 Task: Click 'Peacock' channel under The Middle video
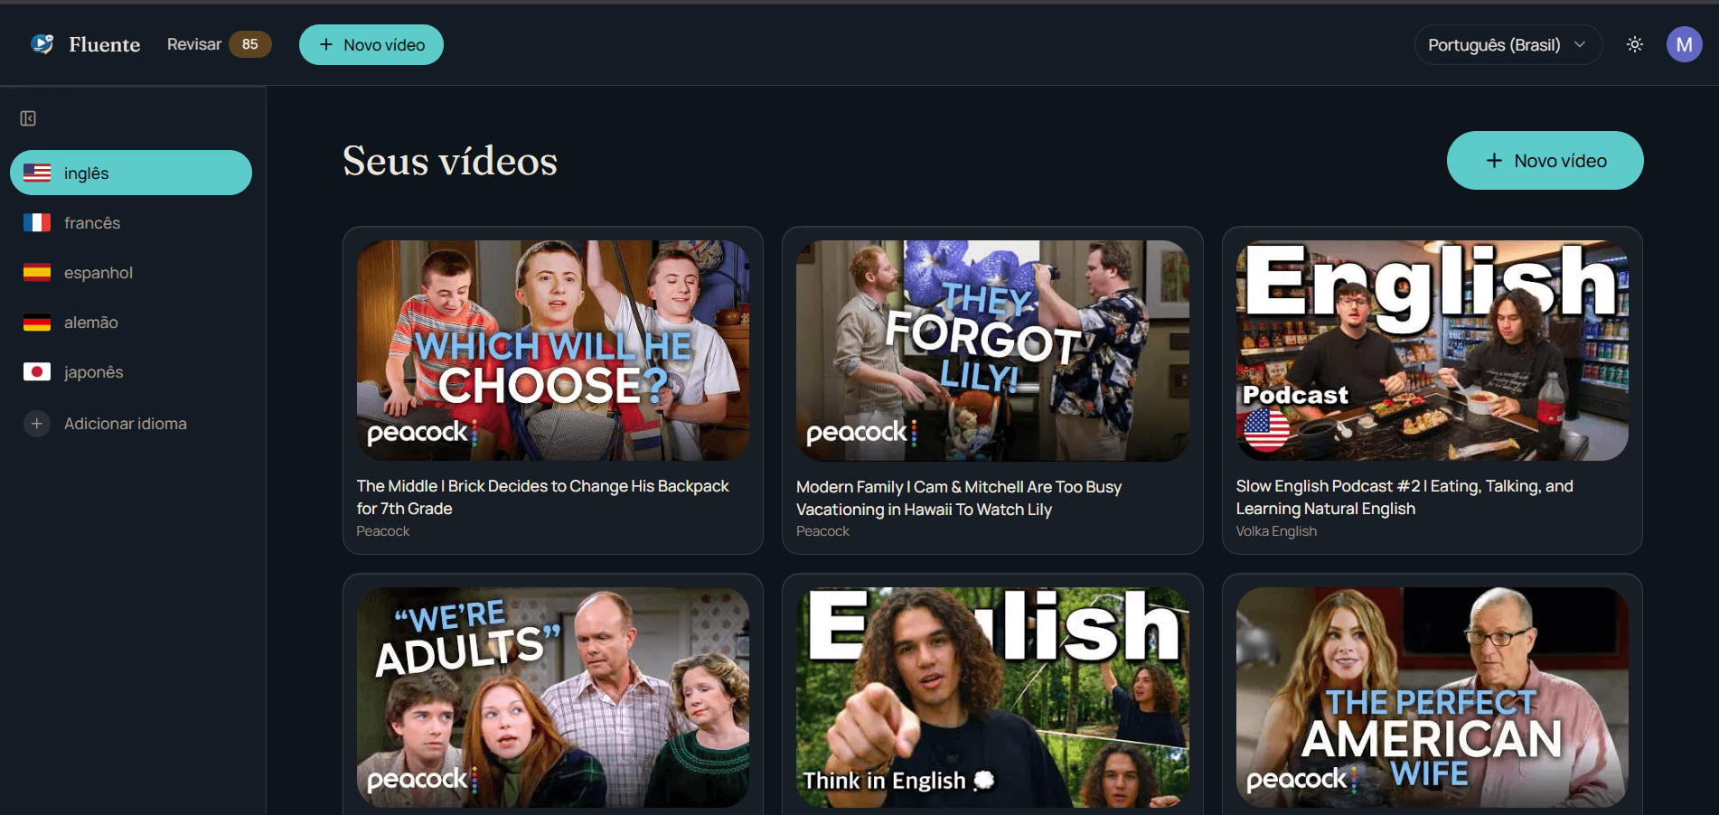383,531
